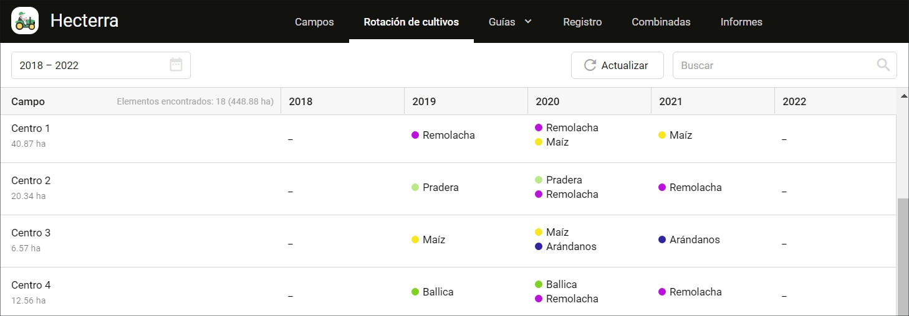The image size is (909, 316).
Task: Expand the Guías dropdown menu
Action: [510, 22]
